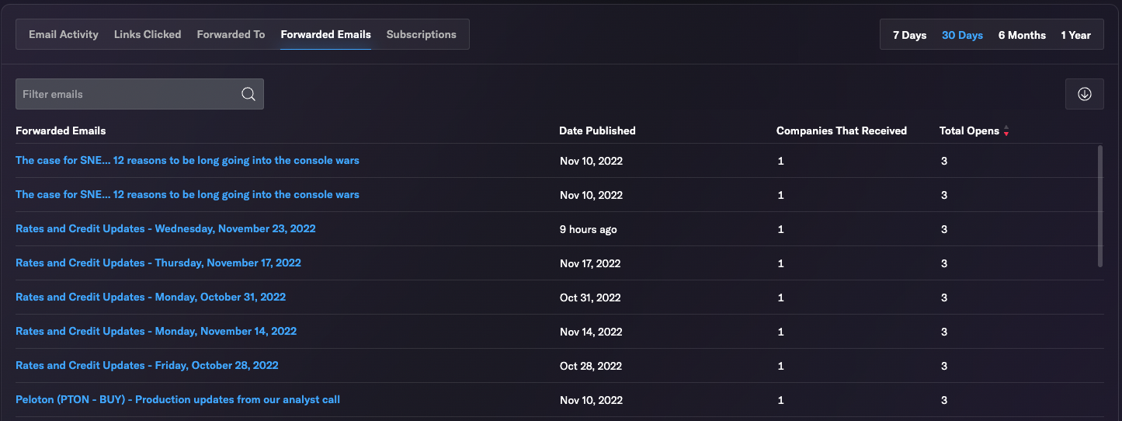
Task: Open the first 'The case for SNE' email
Action: click(x=187, y=160)
